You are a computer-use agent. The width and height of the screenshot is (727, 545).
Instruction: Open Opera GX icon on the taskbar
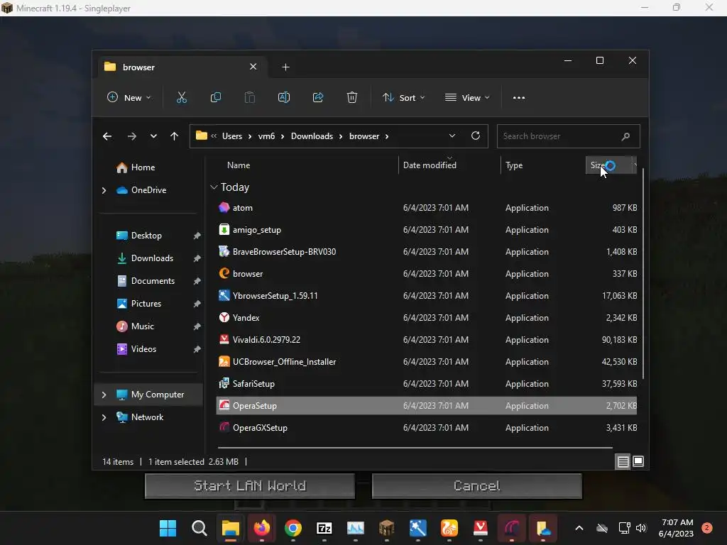pos(511,528)
